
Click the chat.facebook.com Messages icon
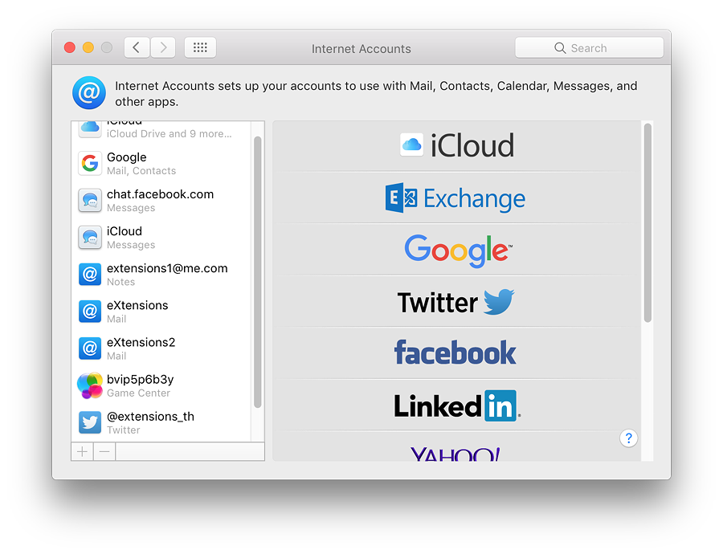point(90,201)
